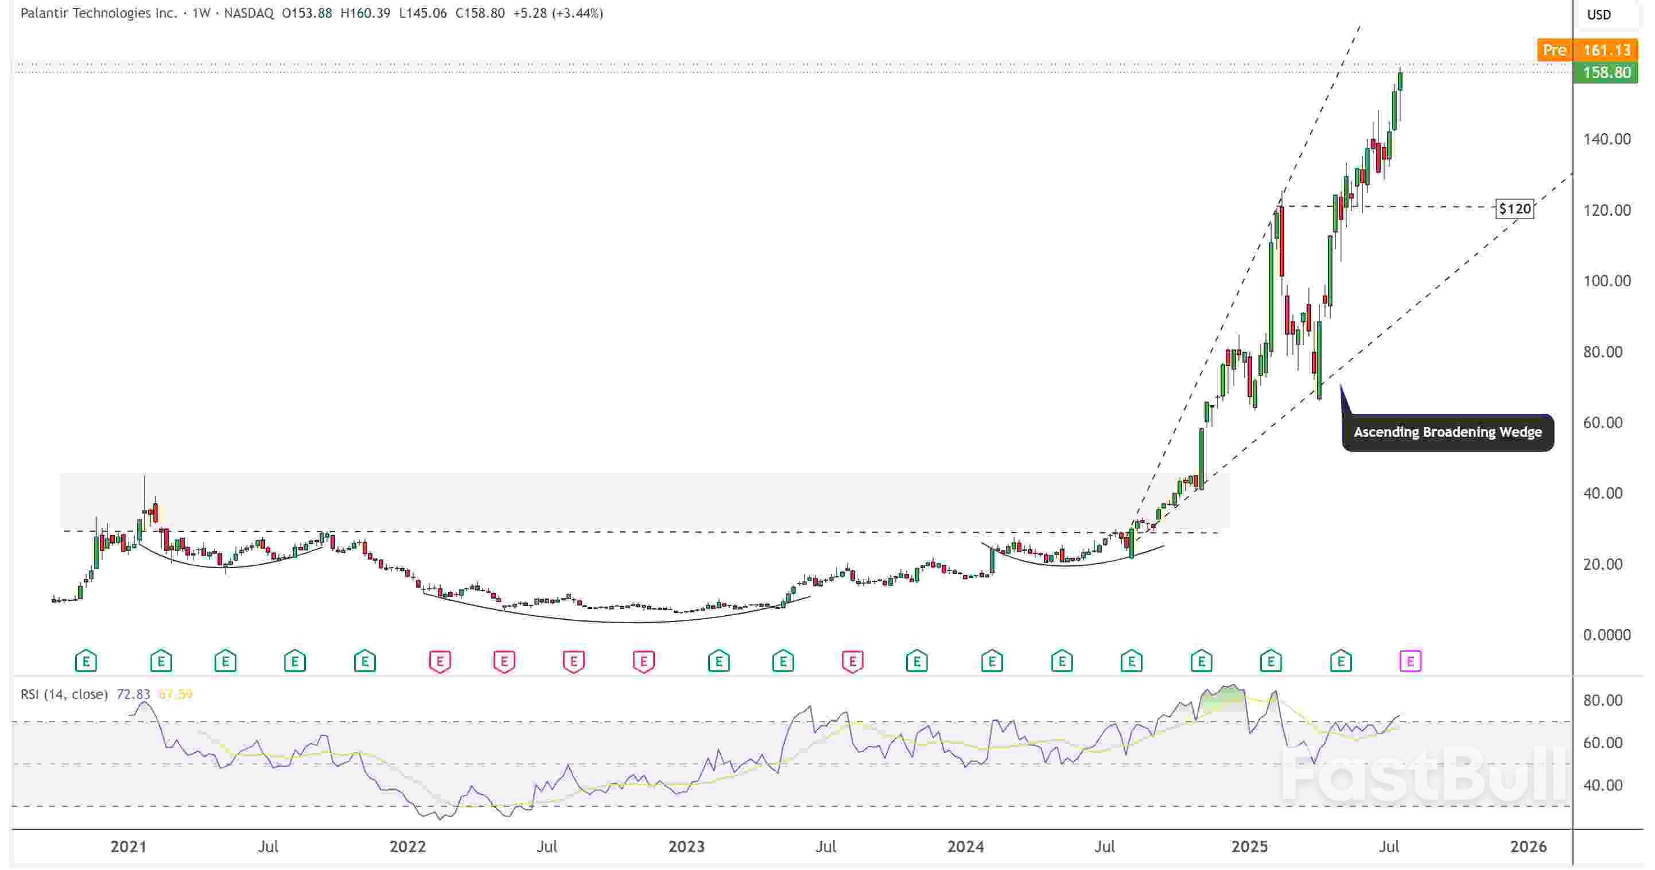Click the rightmost green earnings badge icon
Image resolution: width=1655 pixels, height=870 pixels.
click(x=1342, y=660)
